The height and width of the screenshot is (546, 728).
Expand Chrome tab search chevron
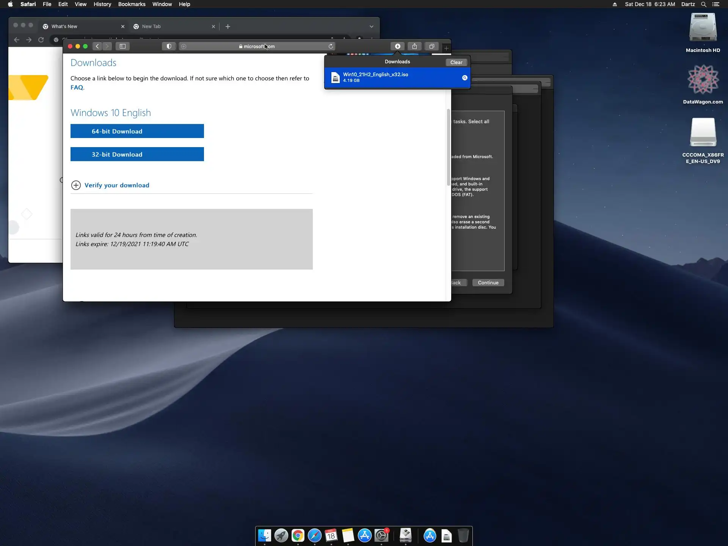[x=371, y=27]
